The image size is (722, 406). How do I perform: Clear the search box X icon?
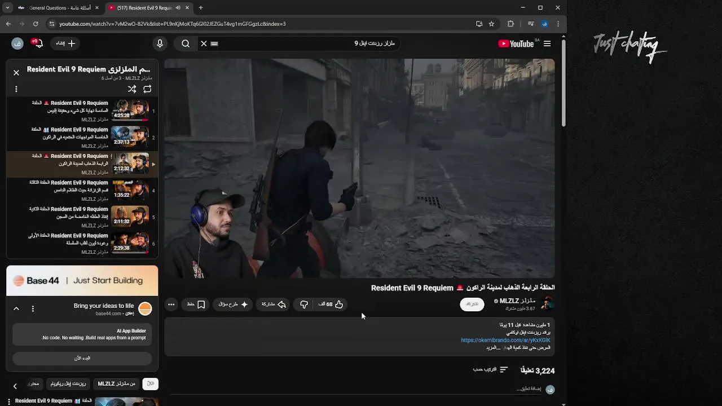(x=204, y=43)
